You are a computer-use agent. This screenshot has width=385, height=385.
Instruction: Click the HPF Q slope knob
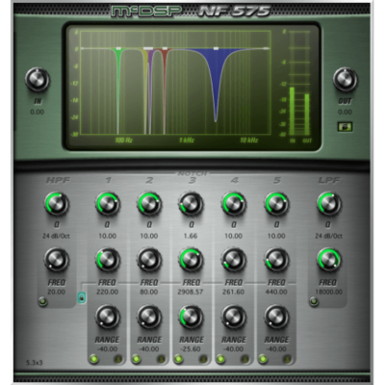[57, 204]
